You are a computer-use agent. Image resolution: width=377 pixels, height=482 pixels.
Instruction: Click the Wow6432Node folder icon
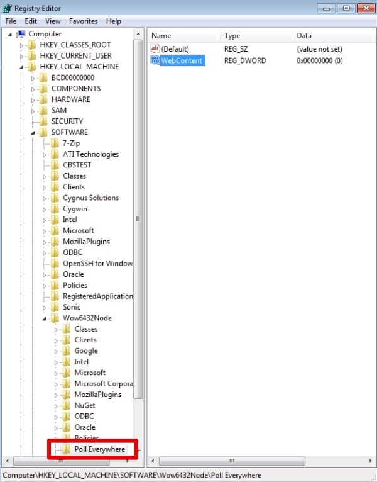[55, 318]
